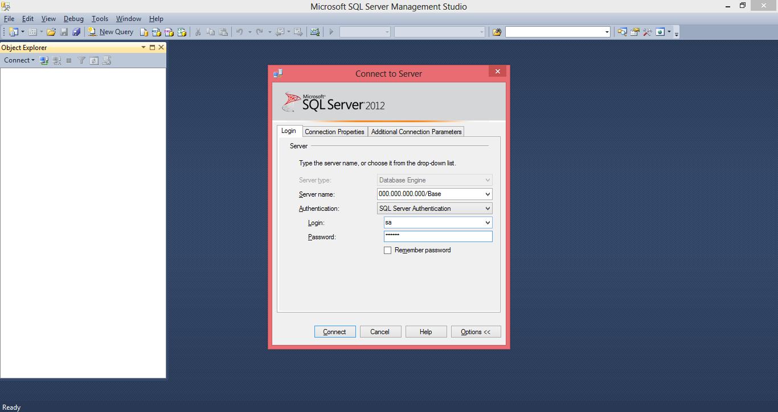Open the Help menu
The height and width of the screenshot is (412, 778).
156,19
